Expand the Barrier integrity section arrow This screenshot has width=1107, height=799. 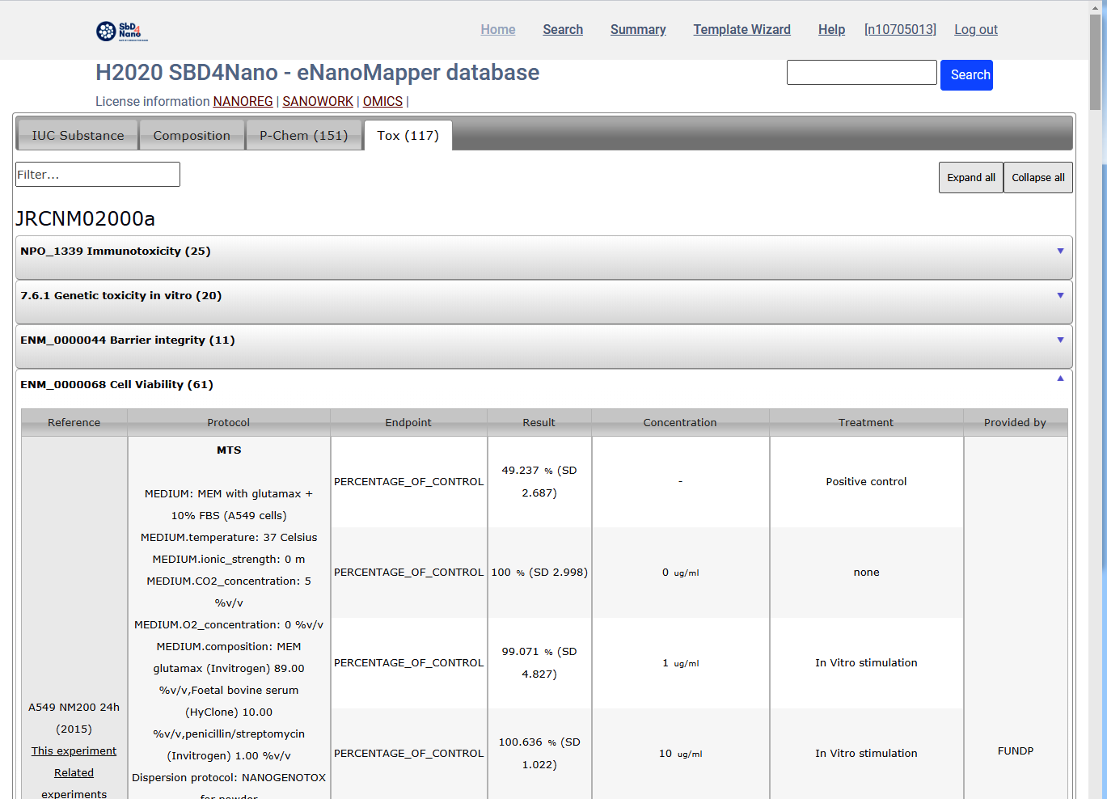1060,340
